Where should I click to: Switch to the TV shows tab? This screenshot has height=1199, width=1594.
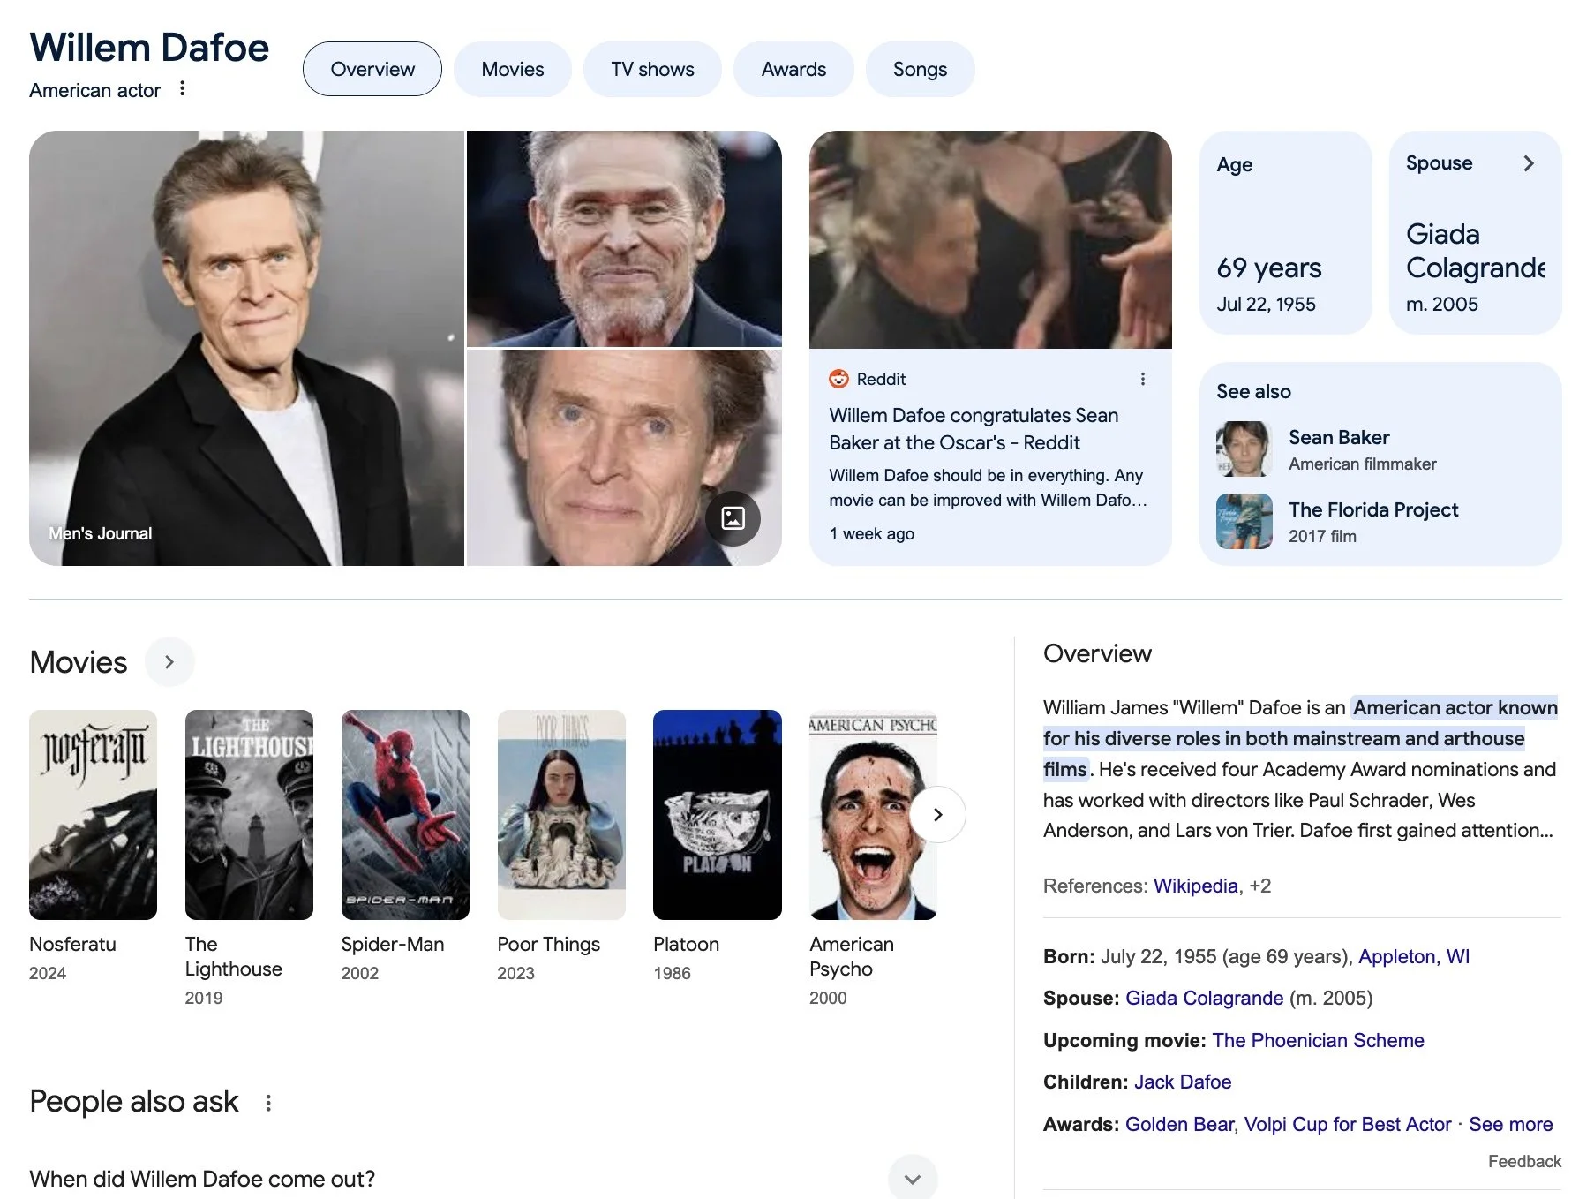point(653,69)
